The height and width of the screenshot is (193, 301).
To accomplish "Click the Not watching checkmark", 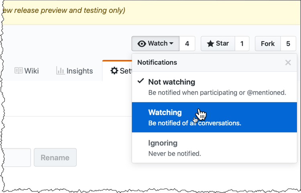I will [x=141, y=81].
